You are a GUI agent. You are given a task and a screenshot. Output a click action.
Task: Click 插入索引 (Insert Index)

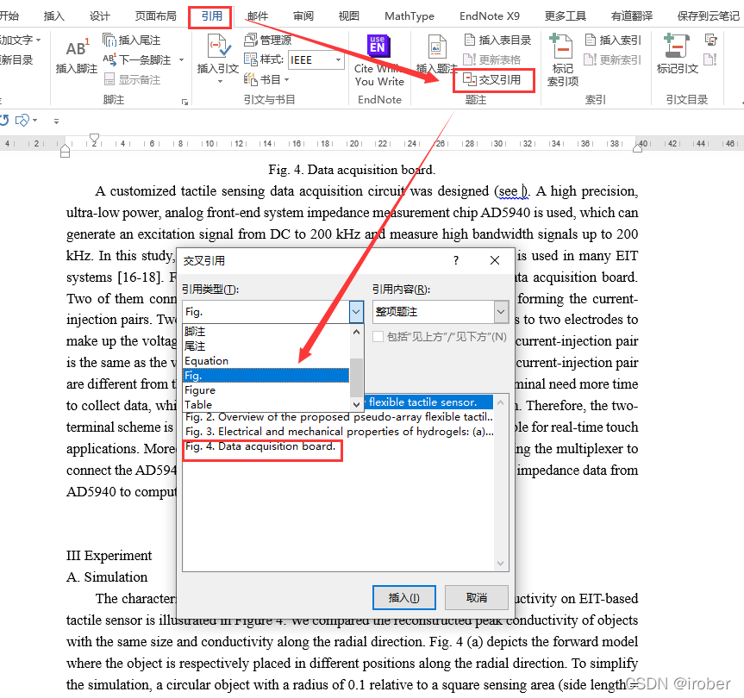[613, 40]
